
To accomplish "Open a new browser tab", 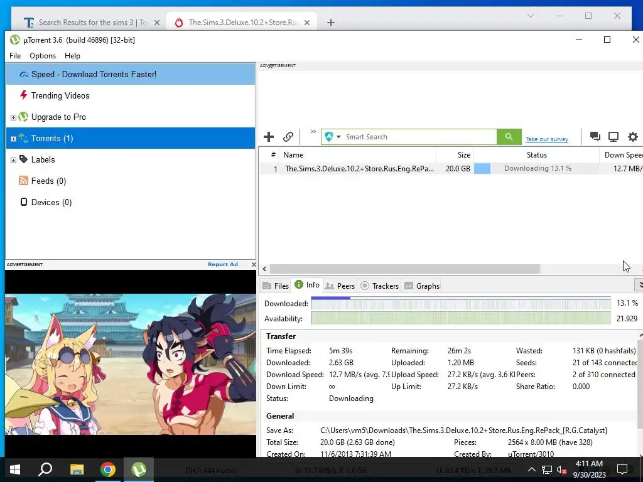I will pyautogui.click(x=331, y=23).
